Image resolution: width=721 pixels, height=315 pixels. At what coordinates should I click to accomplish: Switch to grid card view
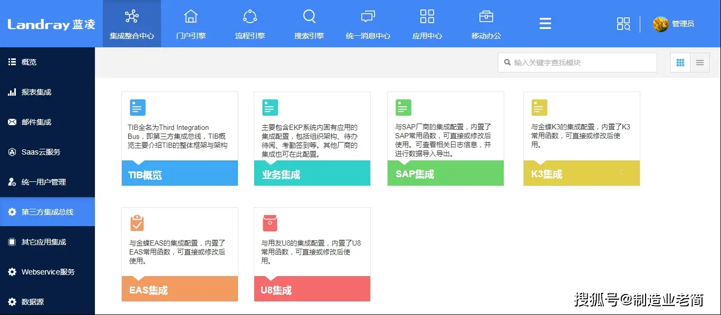coord(680,63)
